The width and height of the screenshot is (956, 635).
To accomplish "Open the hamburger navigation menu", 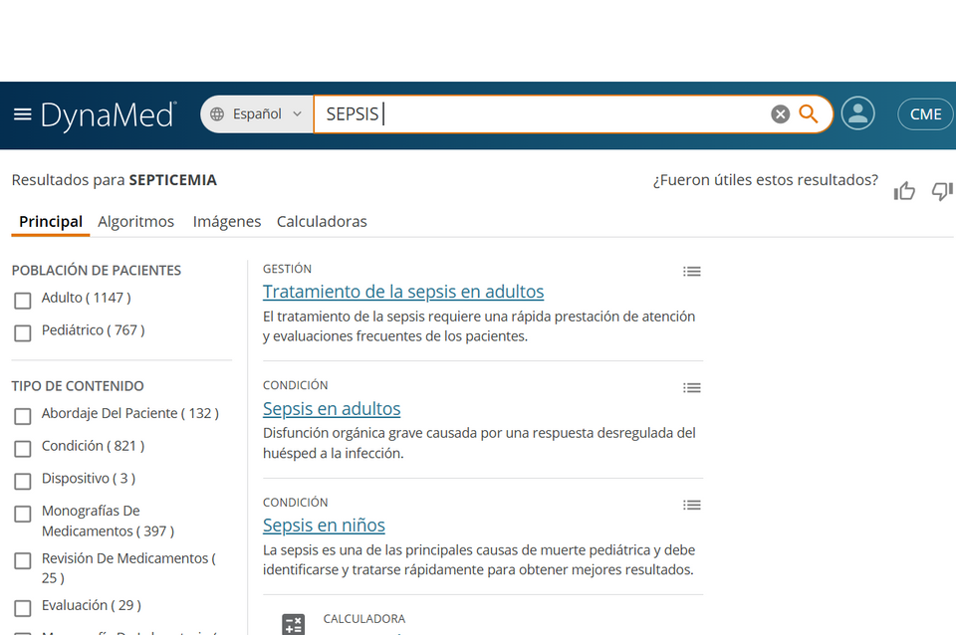I will pyautogui.click(x=22, y=114).
